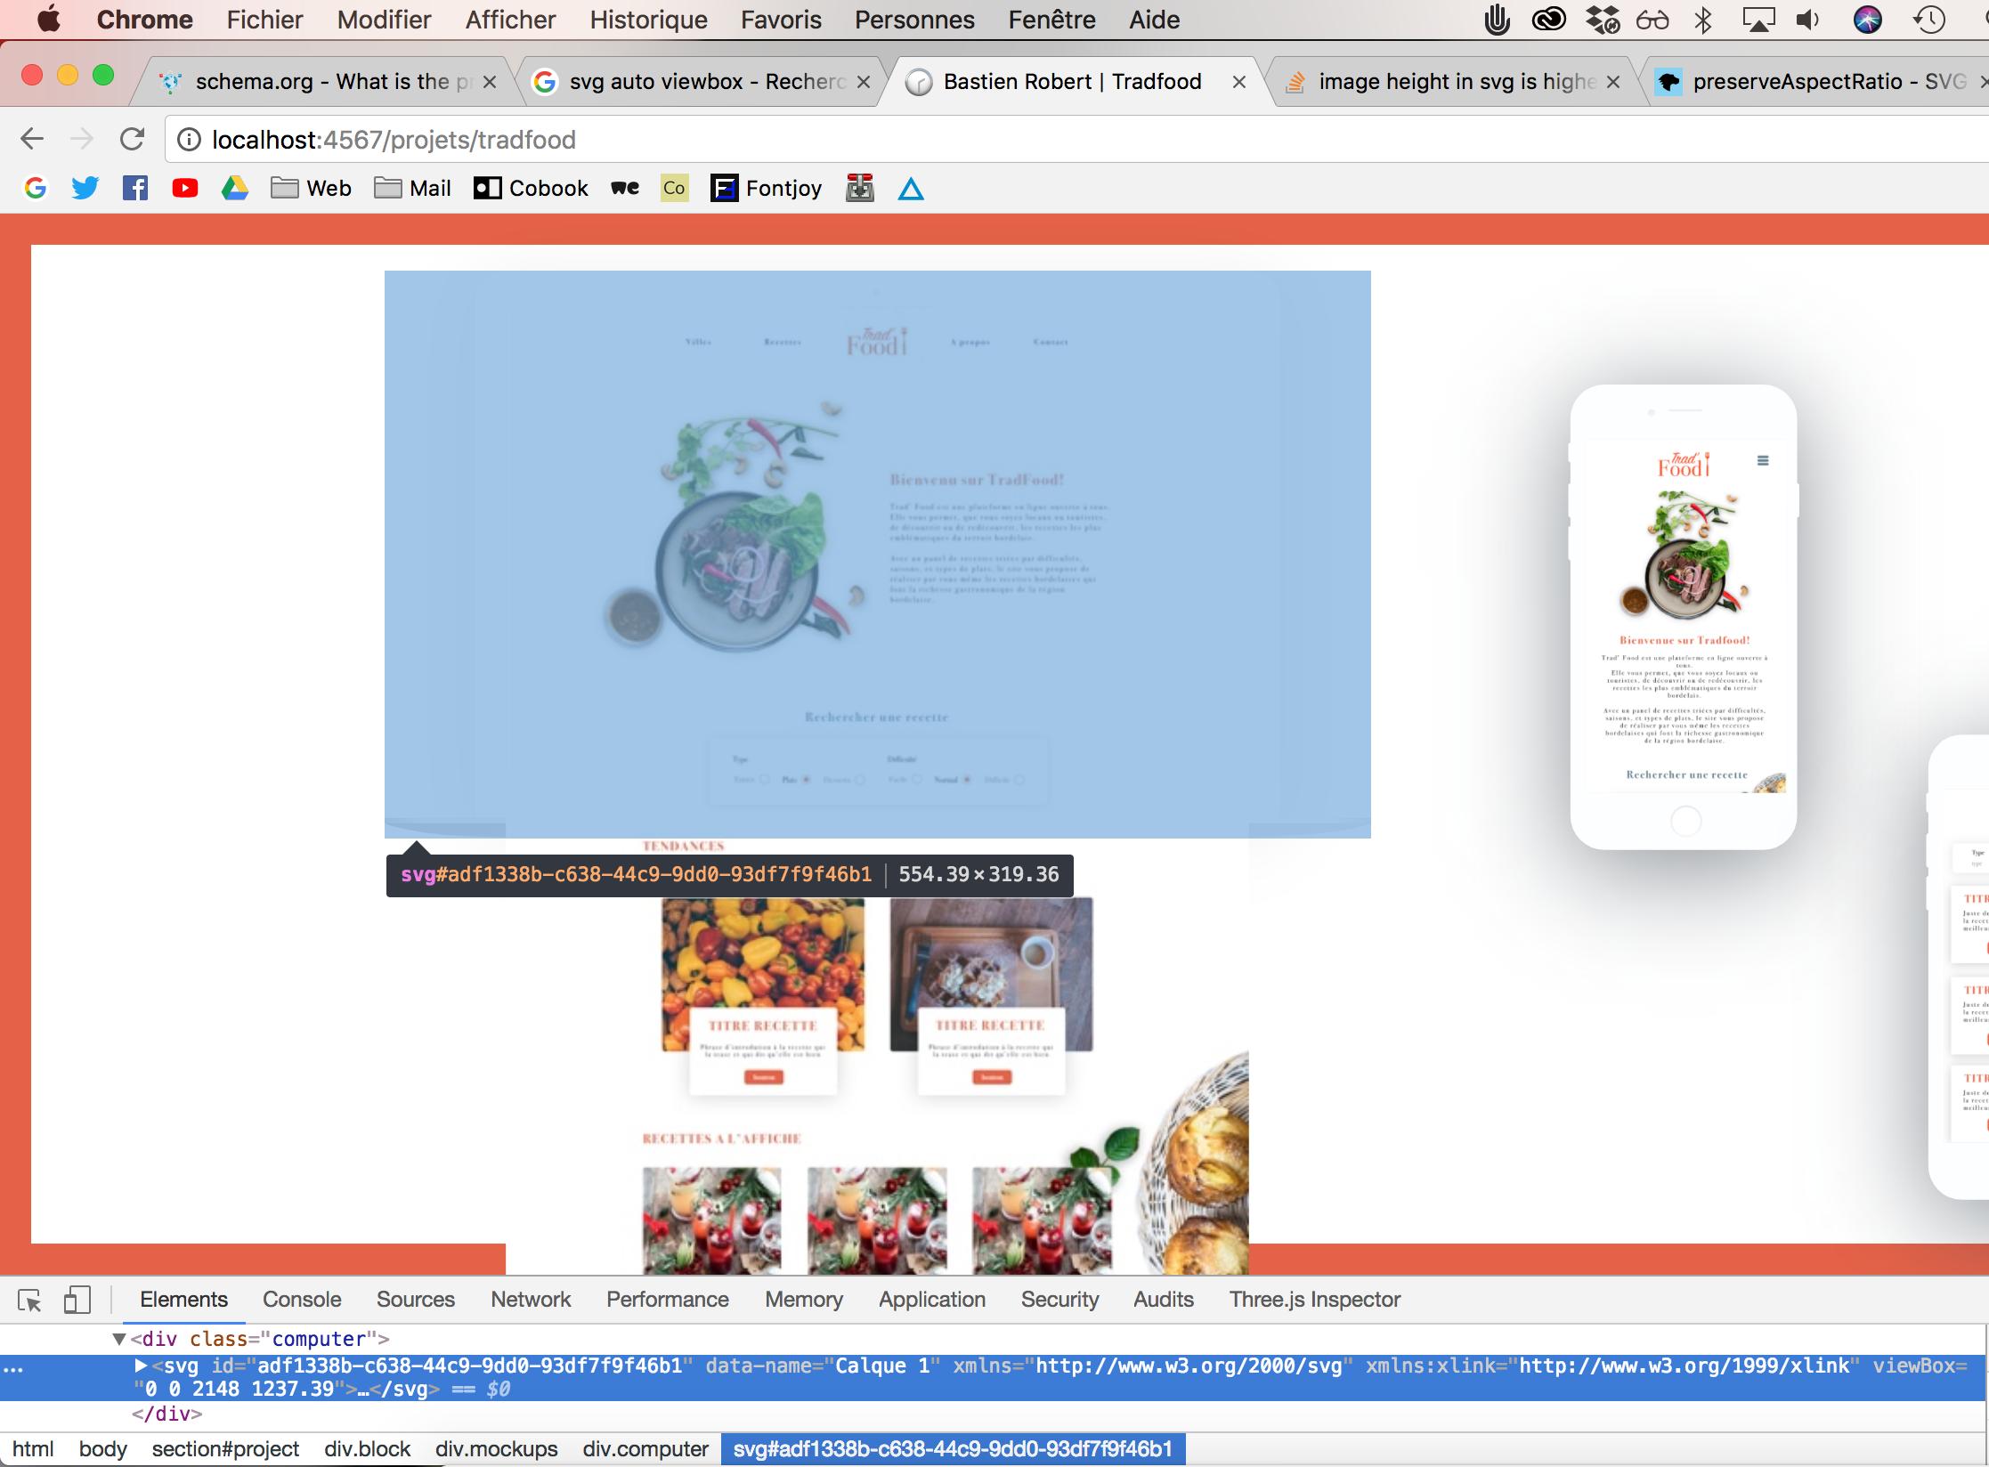
Task: View site information icon in address bar
Action: click(x=188, y=140)
